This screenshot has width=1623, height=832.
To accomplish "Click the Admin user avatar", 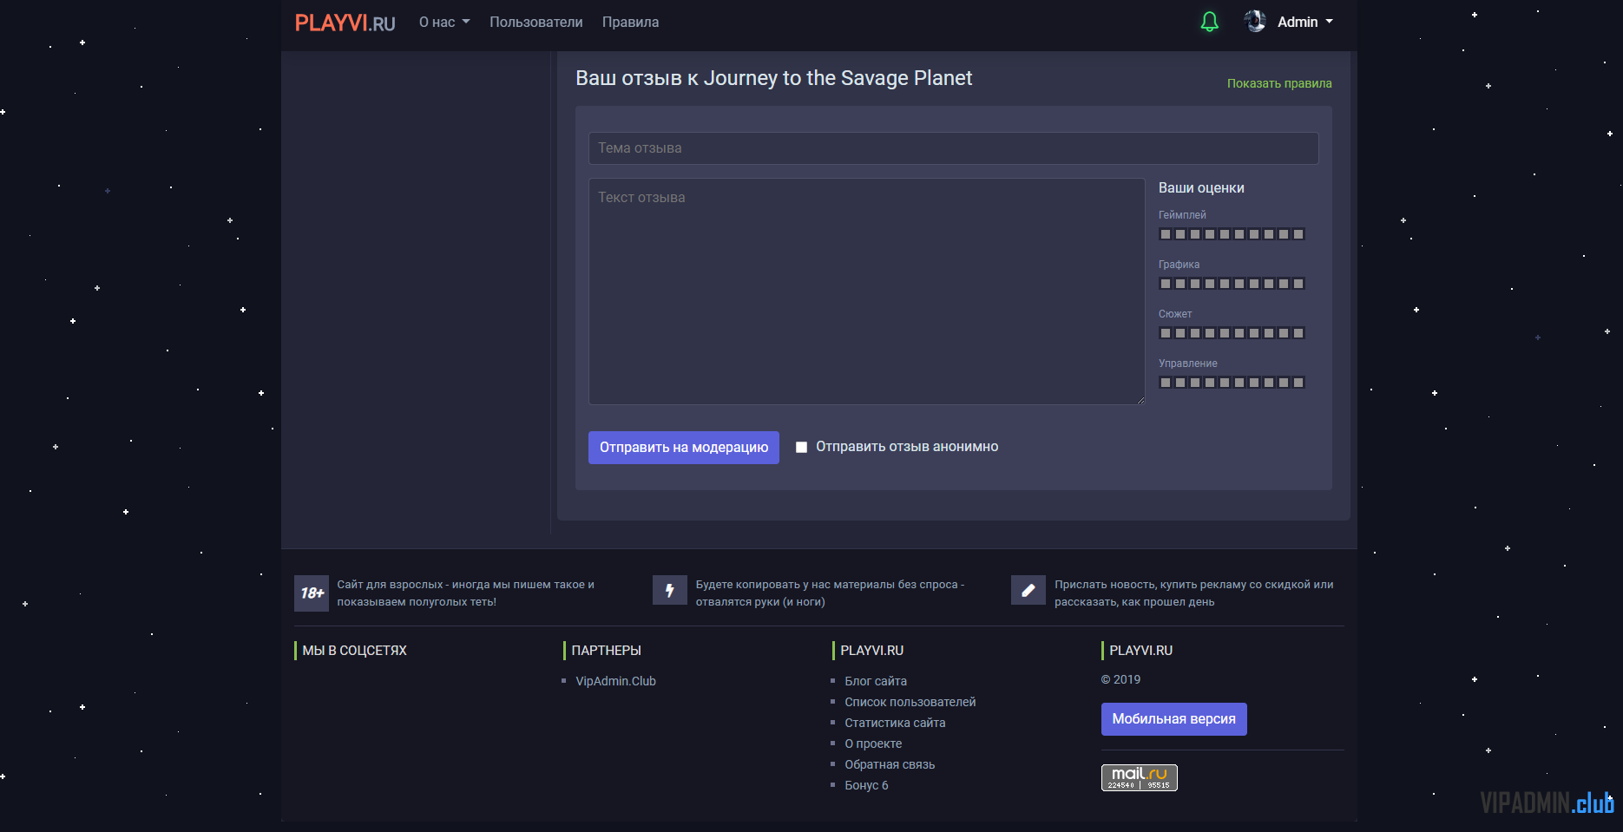I will [1255, 22].
